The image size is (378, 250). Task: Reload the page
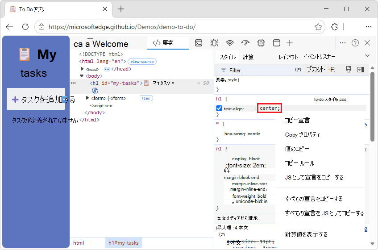coord(25,27)
